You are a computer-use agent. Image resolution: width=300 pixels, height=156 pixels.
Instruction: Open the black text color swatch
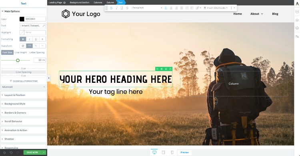(x=22, y=19)
